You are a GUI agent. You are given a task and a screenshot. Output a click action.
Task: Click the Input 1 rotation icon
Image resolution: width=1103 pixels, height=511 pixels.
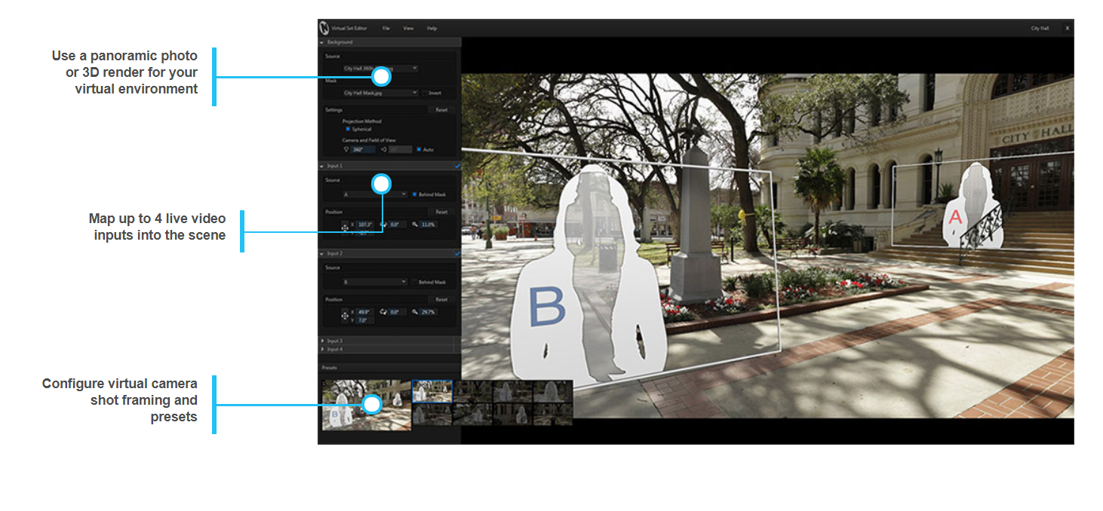(x=383, y=225)
